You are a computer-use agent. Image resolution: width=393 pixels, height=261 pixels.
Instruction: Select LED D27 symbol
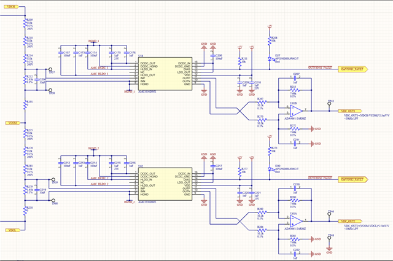click(270, 59)
